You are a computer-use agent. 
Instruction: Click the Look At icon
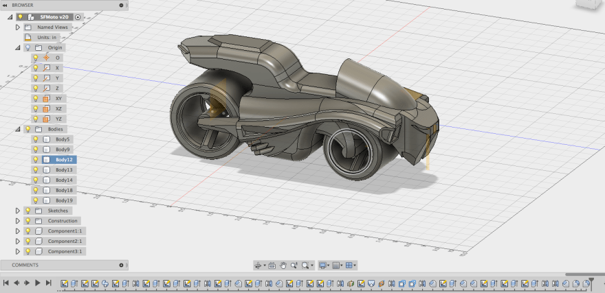pos(272,265)
